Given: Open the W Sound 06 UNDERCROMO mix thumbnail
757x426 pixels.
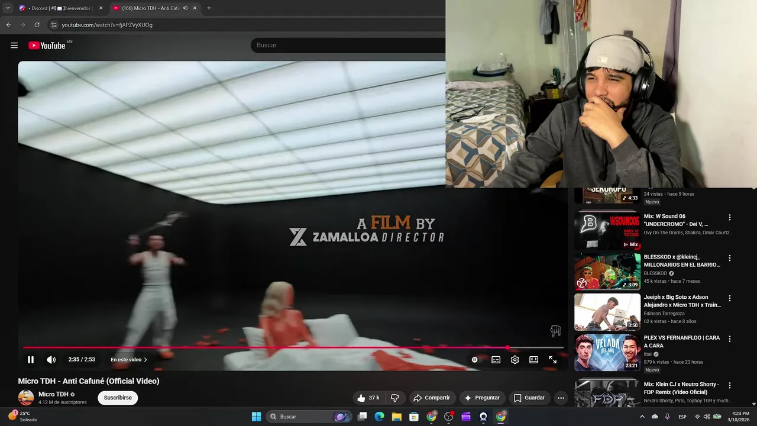Looking at the screenshot, I should [x=607, y=231].
